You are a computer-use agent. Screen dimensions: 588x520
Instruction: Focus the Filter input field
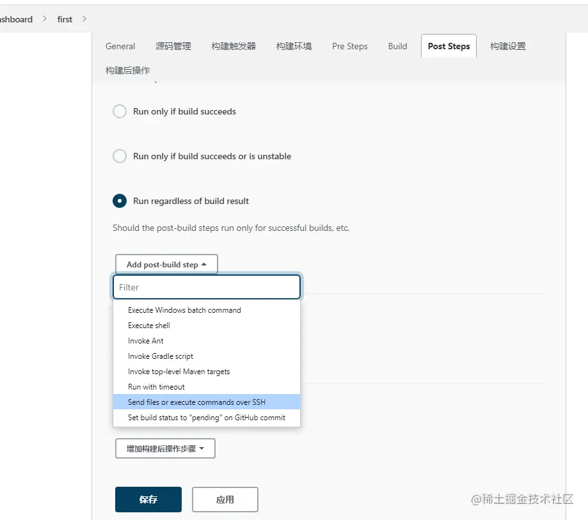207,287
